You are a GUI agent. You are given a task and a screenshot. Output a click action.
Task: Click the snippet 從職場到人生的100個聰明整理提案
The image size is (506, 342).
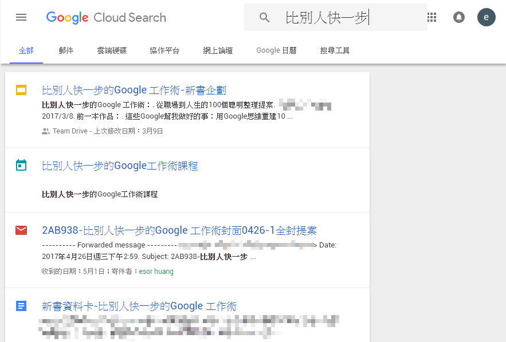215,105
